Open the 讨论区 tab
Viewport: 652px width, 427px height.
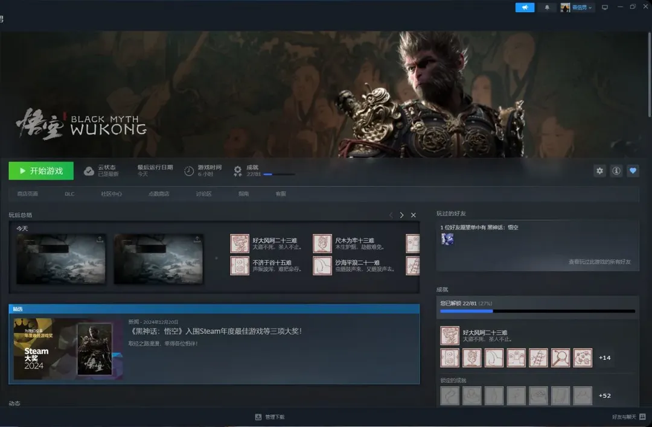[x=204, y=194]
